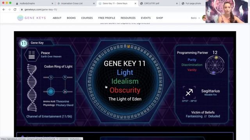Image resolution: width=250 pixels, height=140 pixels.
Task: Open the FREE PROFILE page
Action: pos(107,18)
